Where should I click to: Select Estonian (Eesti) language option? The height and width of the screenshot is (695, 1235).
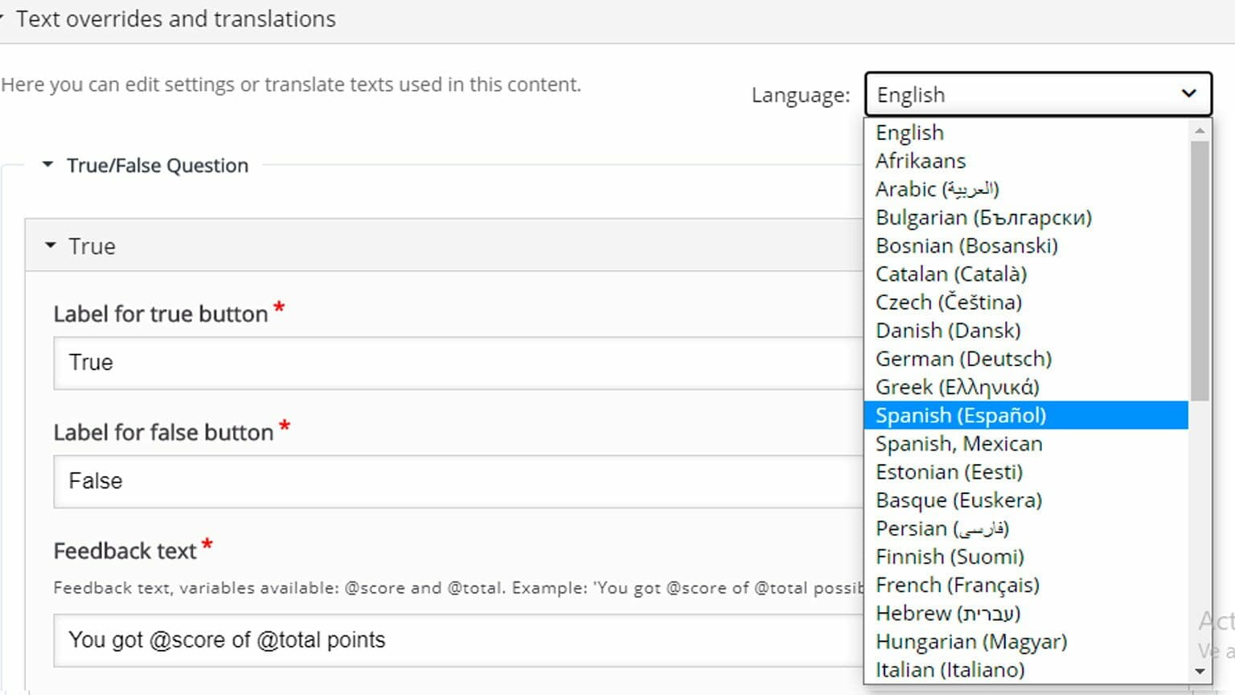tap(1026, 472)
